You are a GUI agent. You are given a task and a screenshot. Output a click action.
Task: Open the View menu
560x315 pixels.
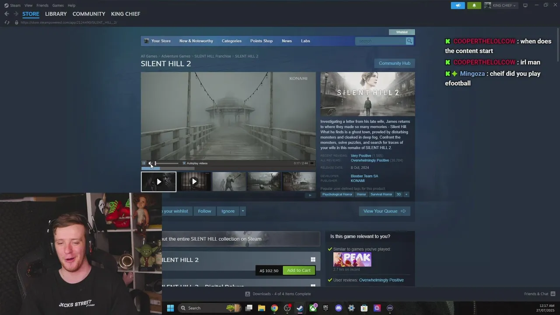(28, 5)
